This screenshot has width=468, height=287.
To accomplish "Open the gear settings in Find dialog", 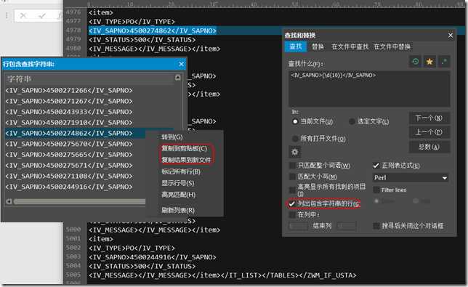I will (x=294, y=152).
